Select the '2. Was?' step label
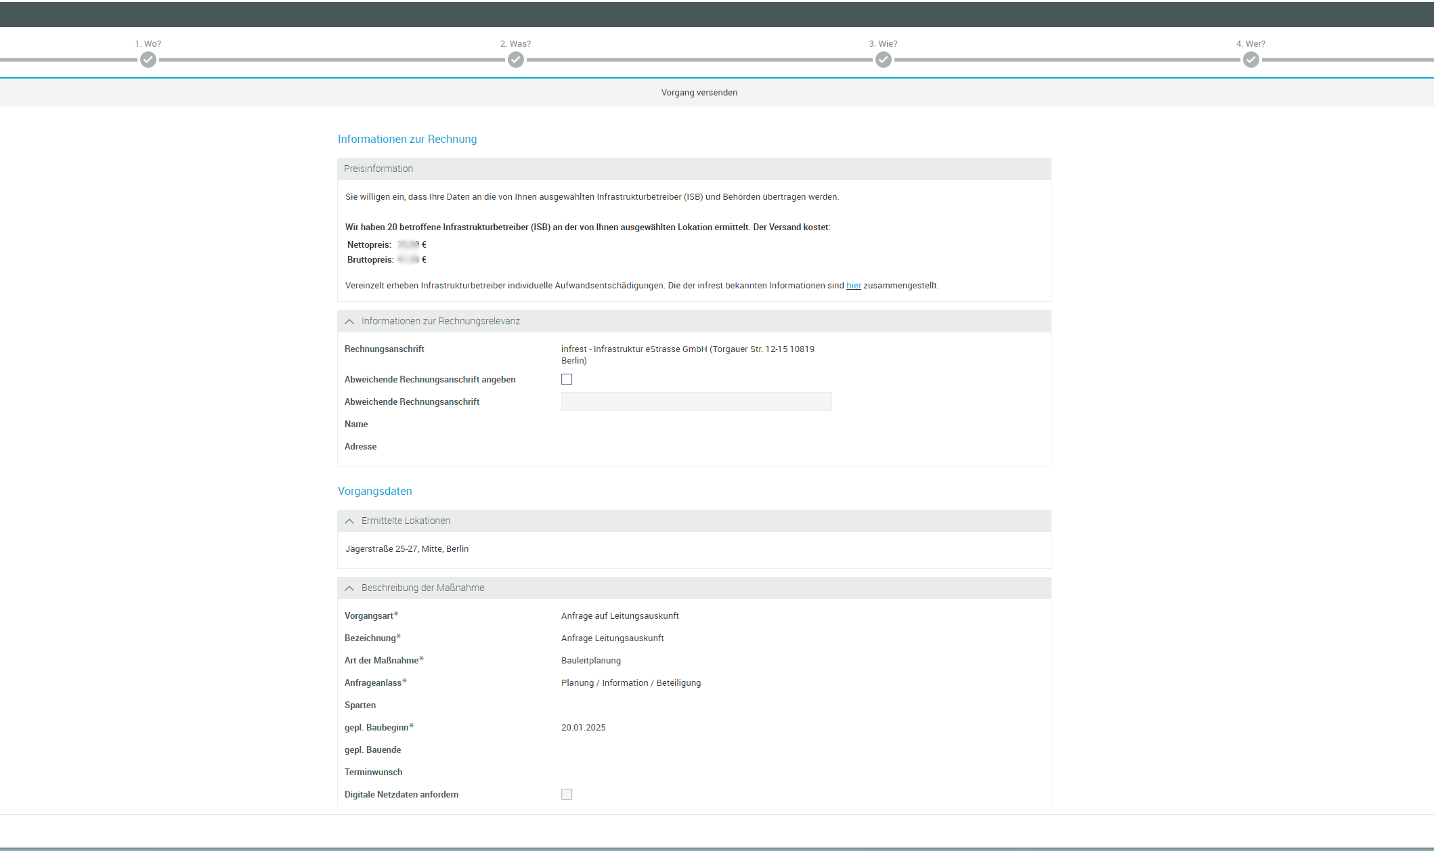1434x851 pixels. click(515, 44)
